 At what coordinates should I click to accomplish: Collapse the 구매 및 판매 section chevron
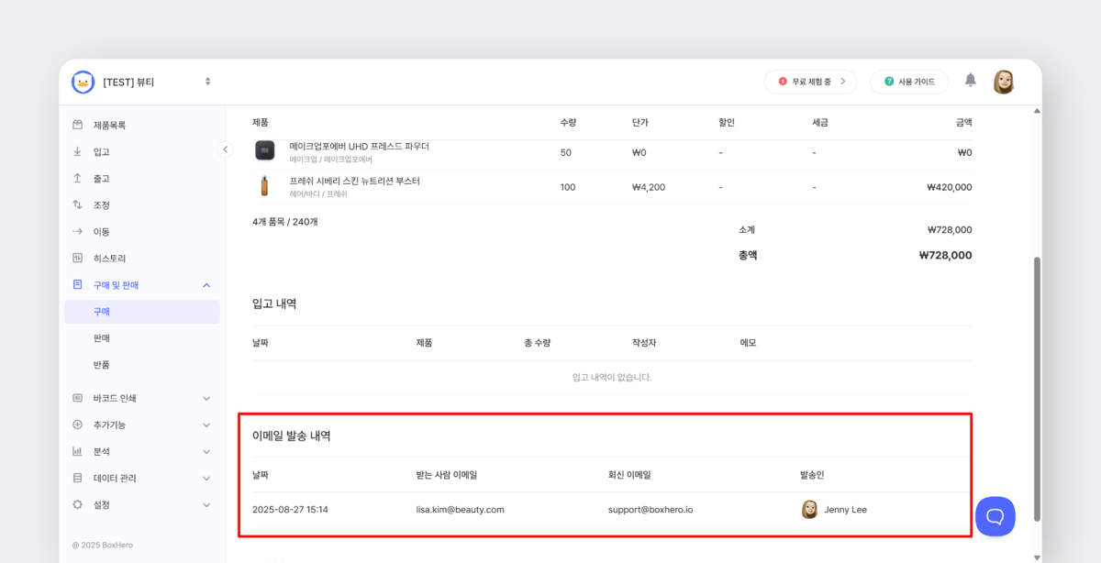click(x=206, y=284)
